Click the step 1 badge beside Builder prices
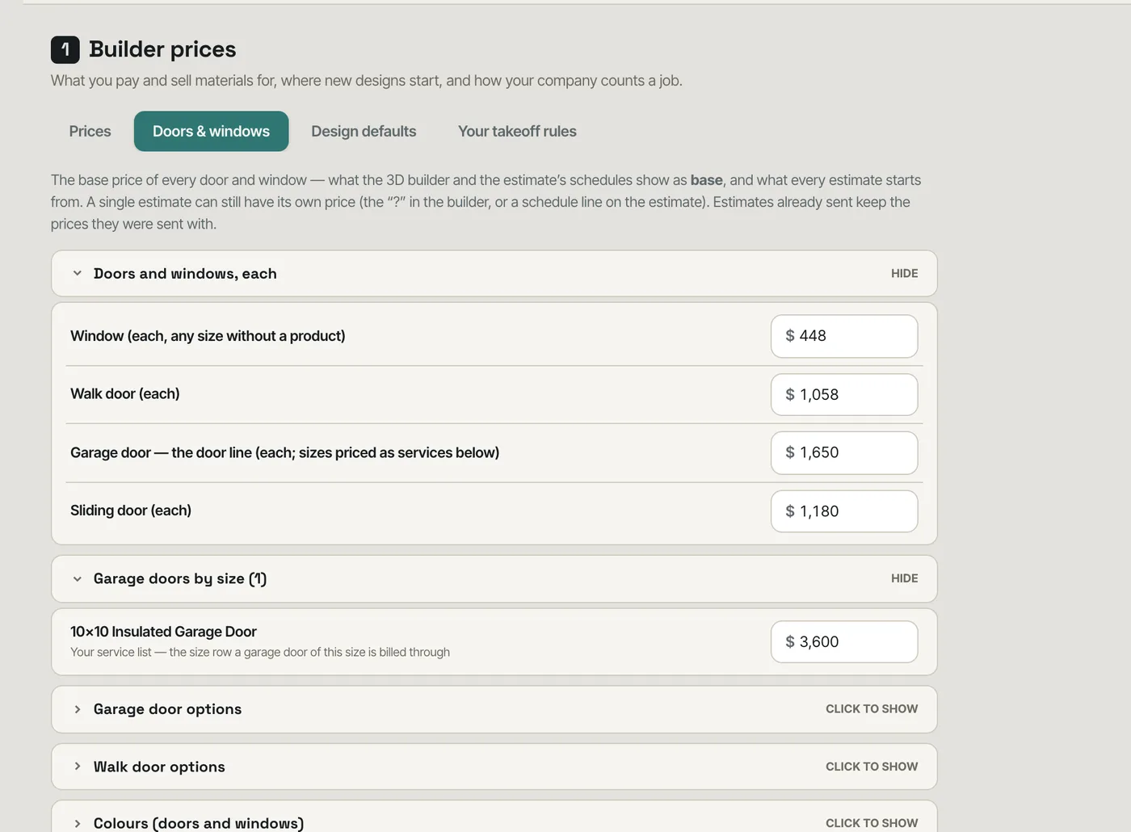The image size is (1131, 832). (65, 49)
